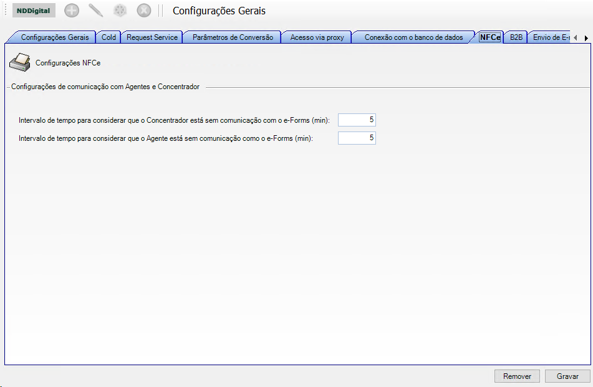Click the gear-shaped toolbar icon
Image resolution: width=593 pixels, height=387 pixels.
[120, 11]
